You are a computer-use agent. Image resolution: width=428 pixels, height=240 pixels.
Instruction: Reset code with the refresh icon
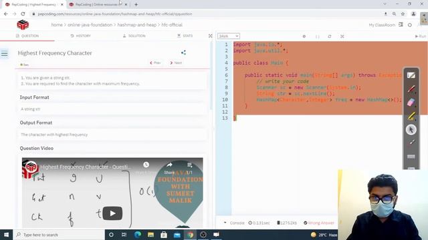tap(330, 36)
